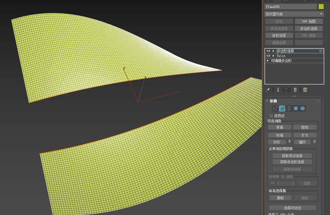Click the 挤出 modifier button
This screenshot has width=330, height=215.
coord(279,21)
